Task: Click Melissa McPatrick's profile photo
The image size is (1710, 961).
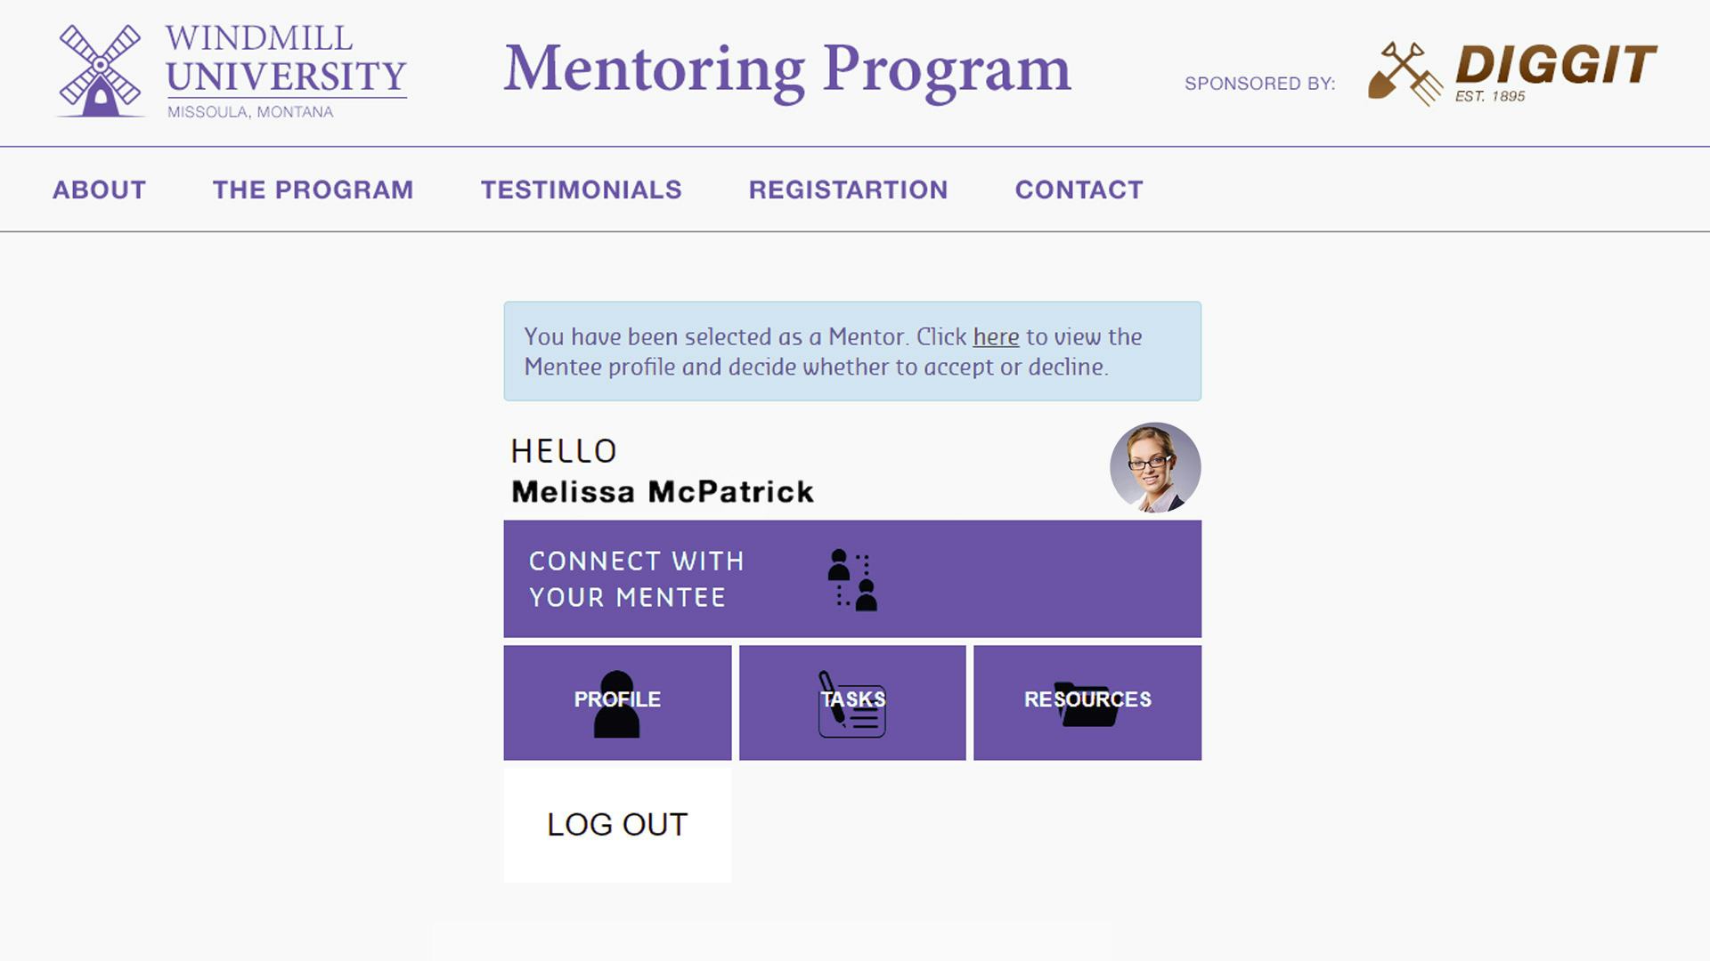Action: click(1155, 466)
